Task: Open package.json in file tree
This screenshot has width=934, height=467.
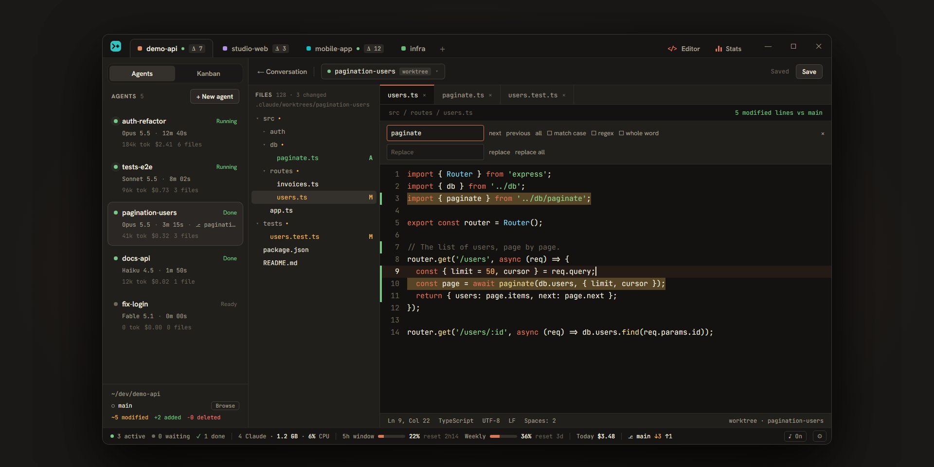Action: pyautogui.click(x=314, y=250)
